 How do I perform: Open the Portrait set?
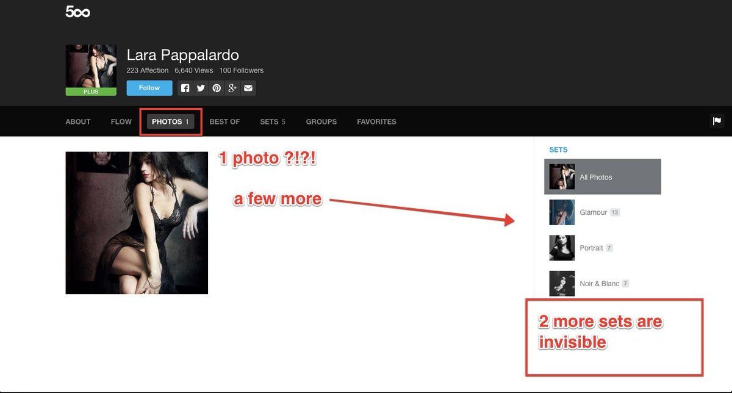[591, 248]
